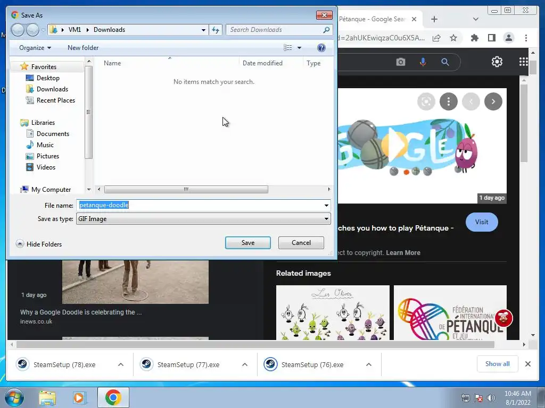Viewport: 545px width, 408px height.
Task: Bookmark this page with the star icon
Action: (453, 38)
